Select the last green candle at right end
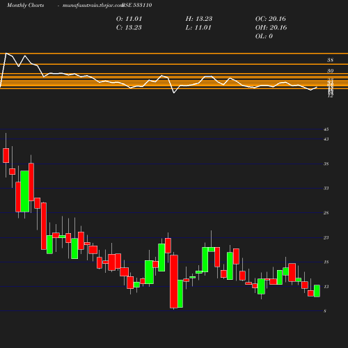348x348 pixels. coord(317,291)
